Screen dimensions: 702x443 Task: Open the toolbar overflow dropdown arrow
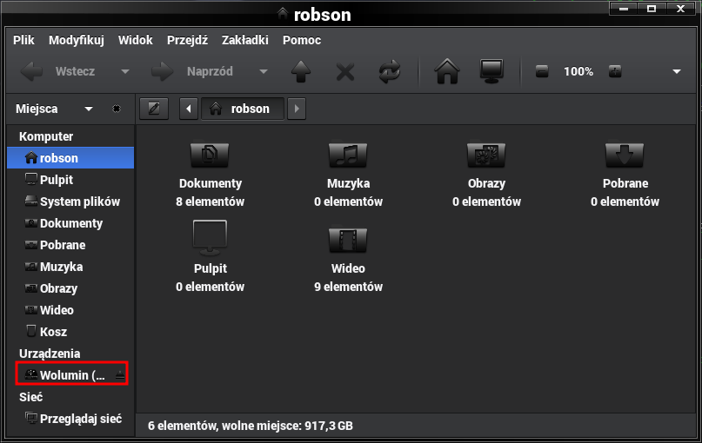tap(677, 71)
